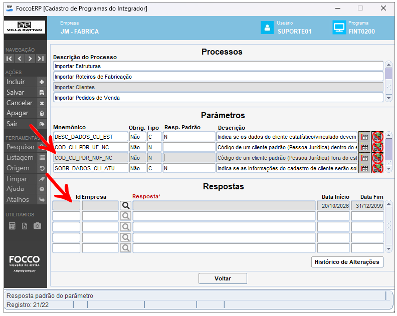The height and width of the screenshot is (316, 397).
Task: Click the next record arrow icon
Action: 30,59
